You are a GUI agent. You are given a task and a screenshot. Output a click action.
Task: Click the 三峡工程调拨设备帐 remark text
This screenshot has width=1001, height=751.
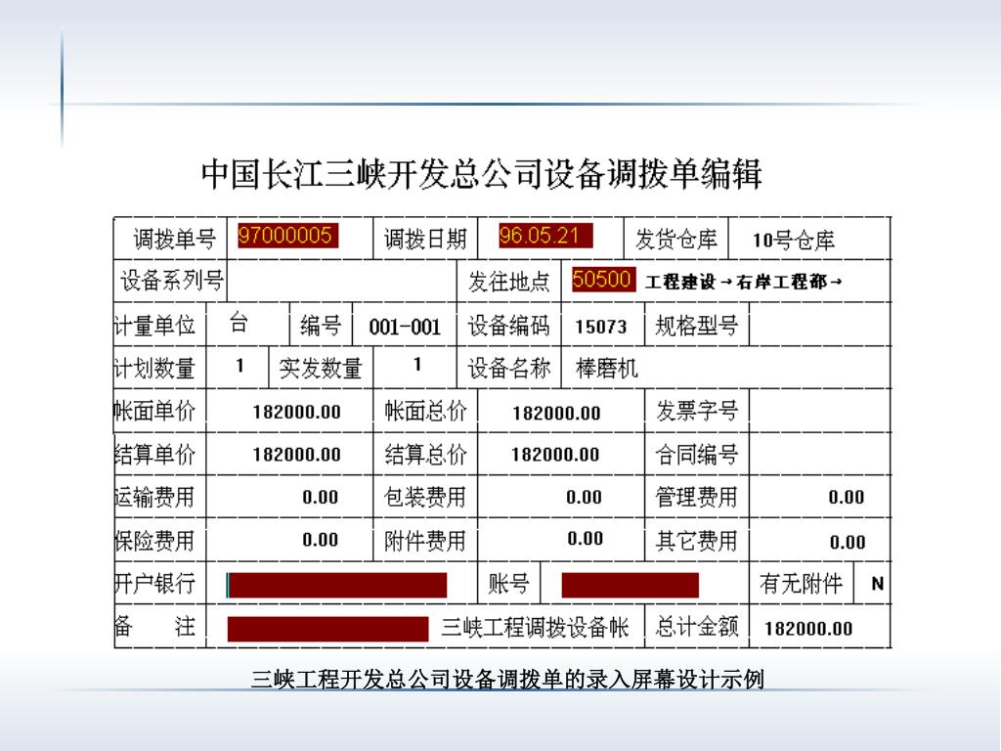535,629
